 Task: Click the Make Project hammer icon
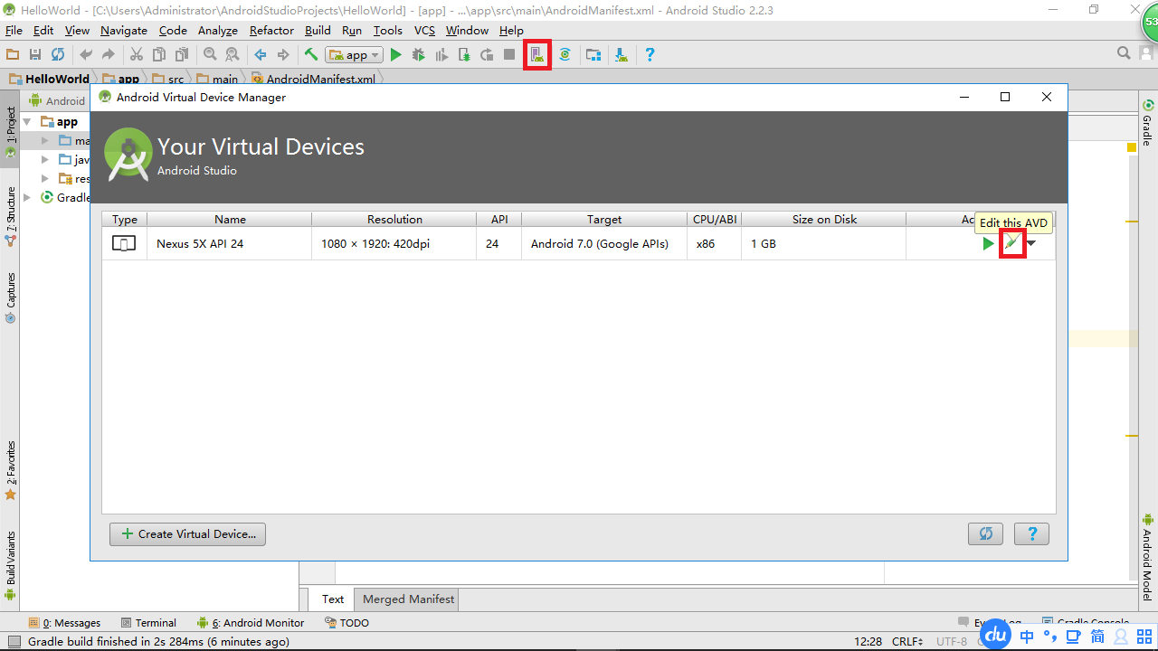coord(311,54)
